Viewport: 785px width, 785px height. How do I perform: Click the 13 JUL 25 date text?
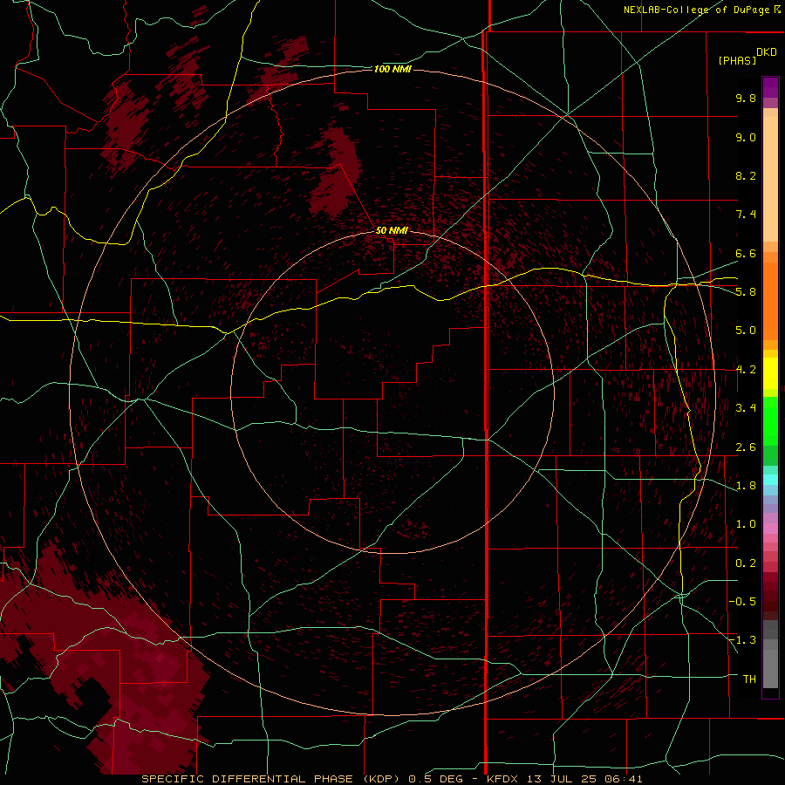(563, 779)
